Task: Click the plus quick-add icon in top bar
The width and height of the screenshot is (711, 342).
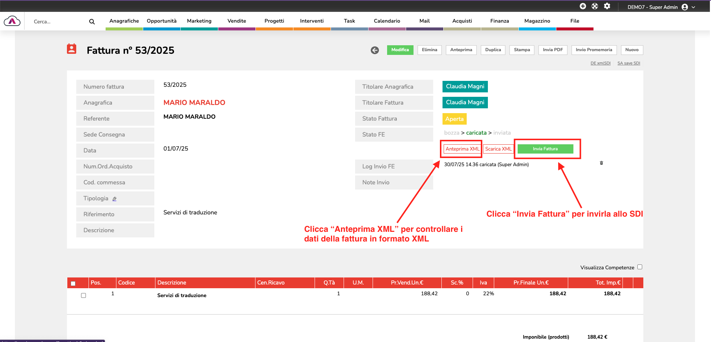Action: point(583,6)
